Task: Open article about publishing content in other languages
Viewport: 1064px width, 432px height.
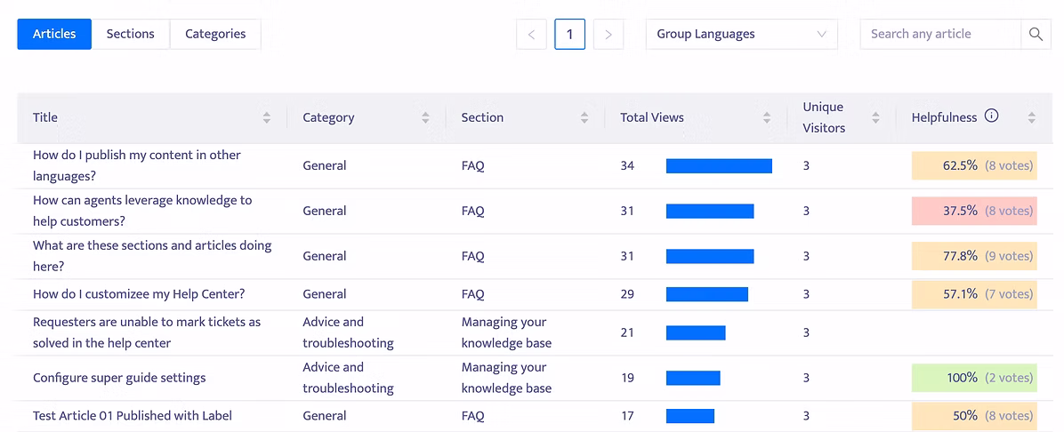Action: pos(136,165)
